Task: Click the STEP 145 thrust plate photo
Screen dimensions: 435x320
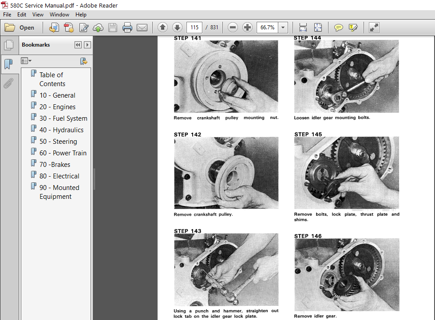Action: click(347, 173)
